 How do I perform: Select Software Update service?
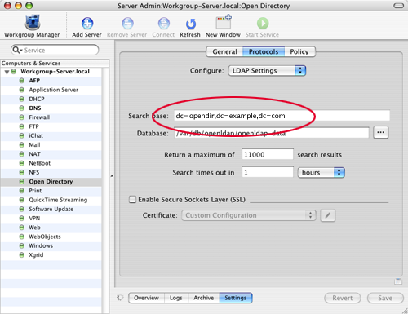pyautogui.click(x=51, y=209)
